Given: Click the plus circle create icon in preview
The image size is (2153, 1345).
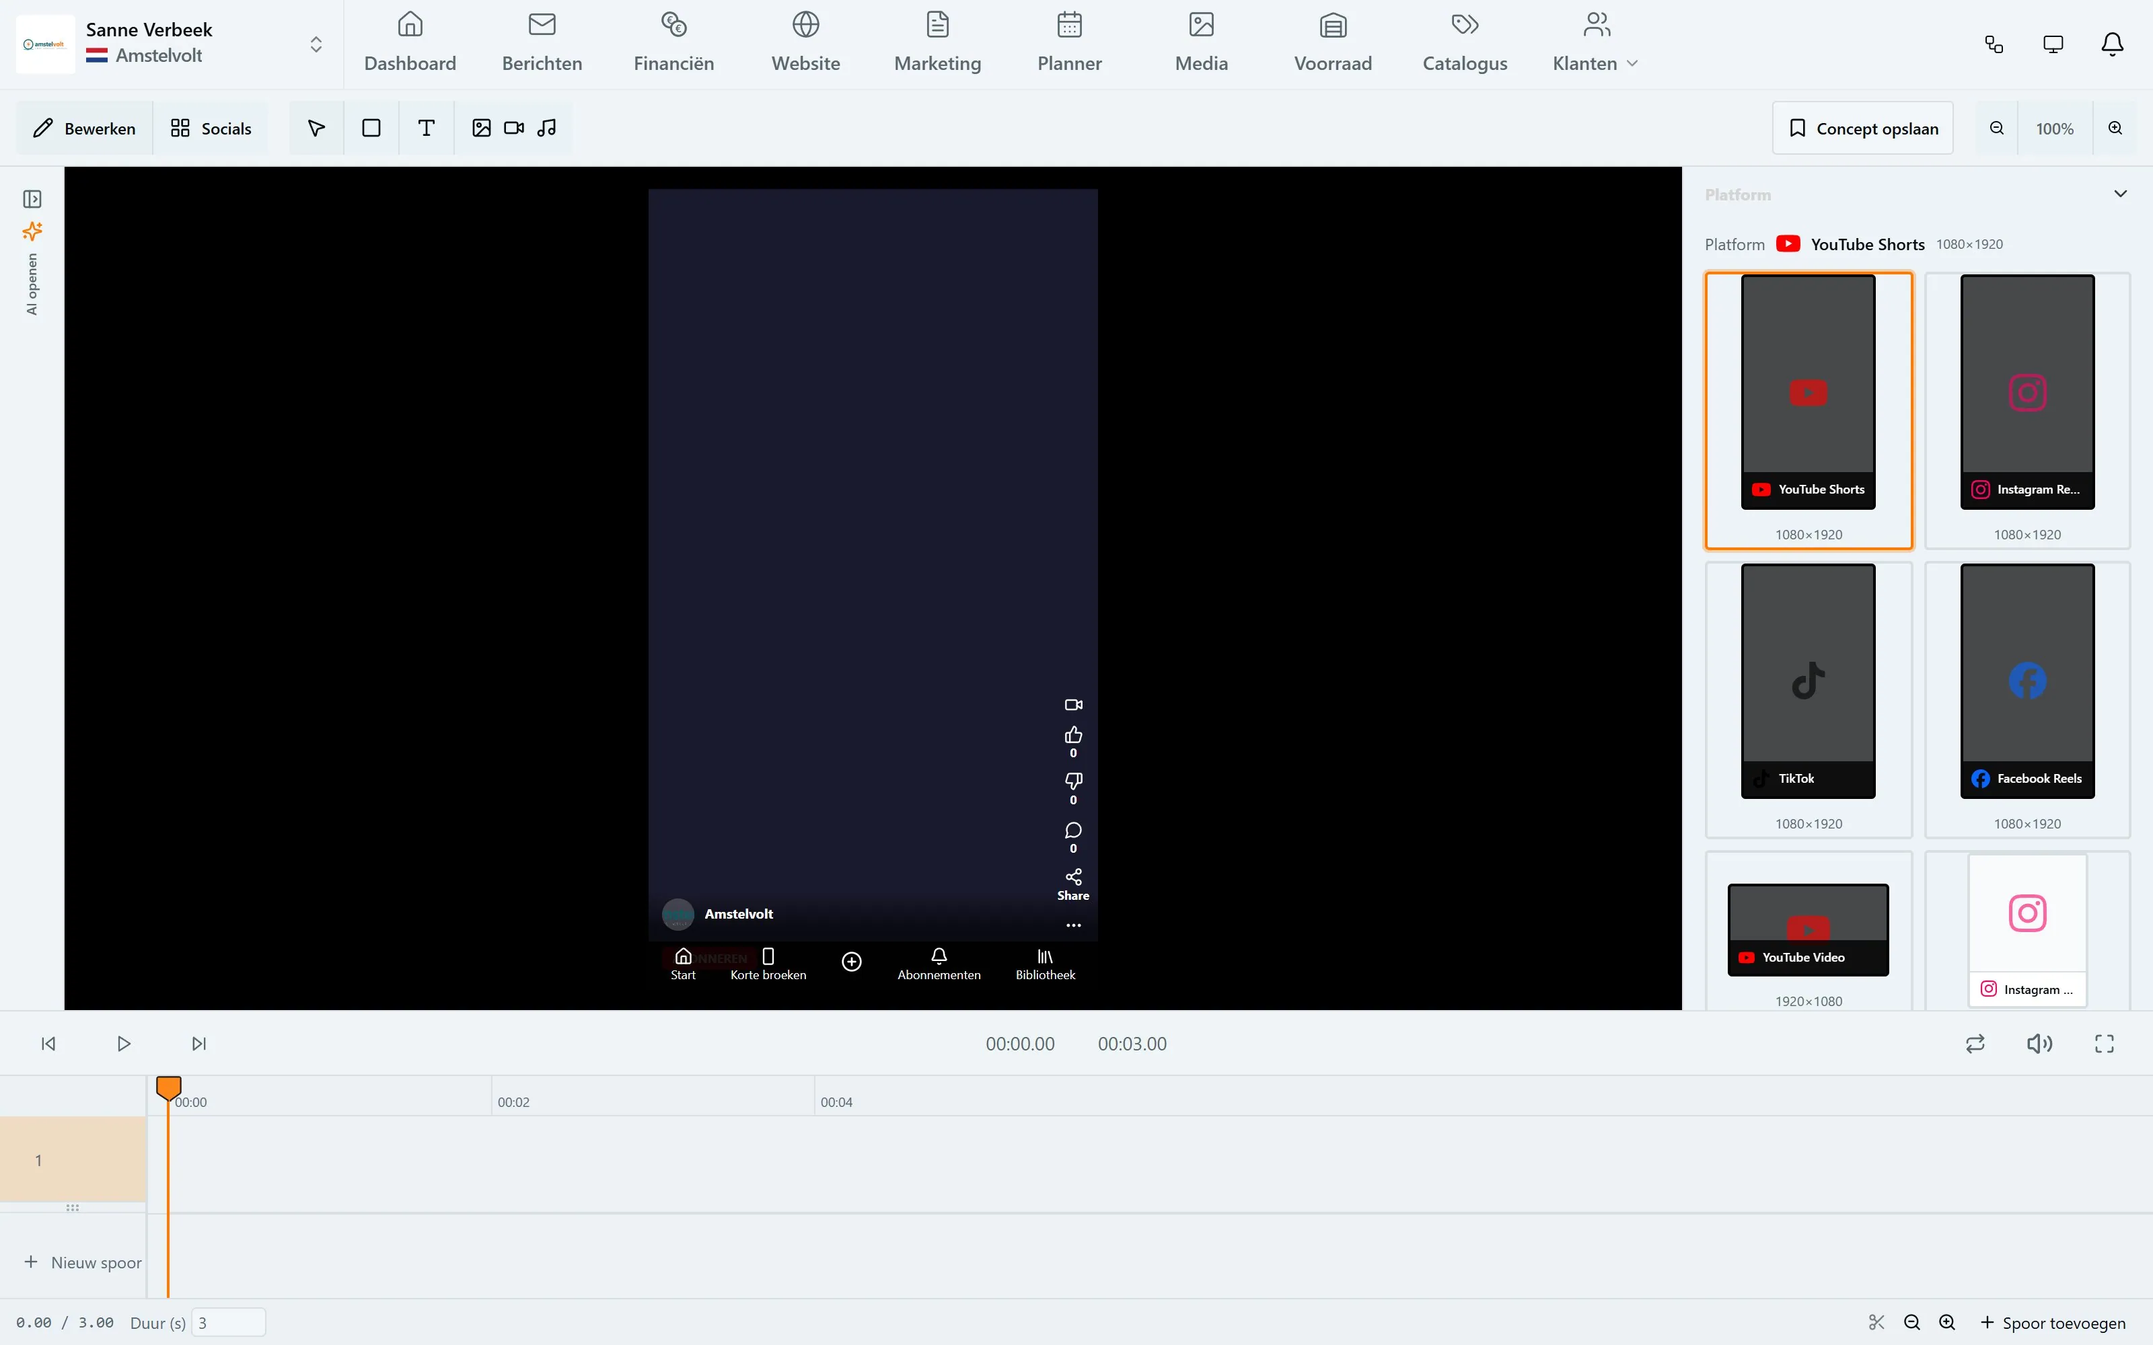Looking at the screenshot, I should [851, 962].
